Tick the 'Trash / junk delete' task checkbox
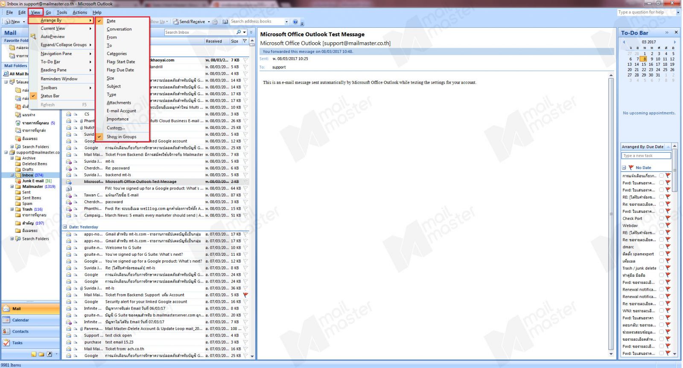The image size is (683, 368). click(661, 268)
